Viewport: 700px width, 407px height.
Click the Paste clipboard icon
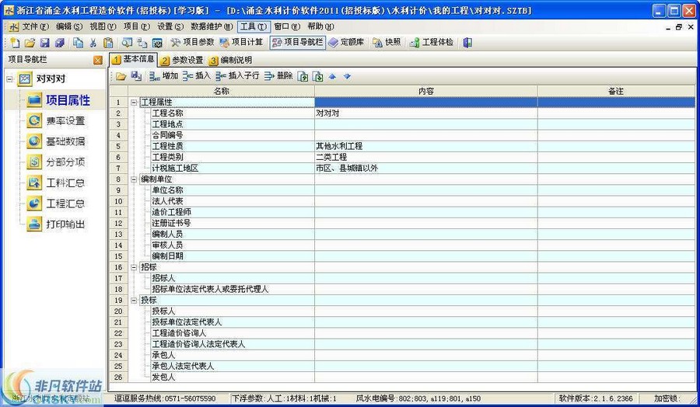(108, 43)
